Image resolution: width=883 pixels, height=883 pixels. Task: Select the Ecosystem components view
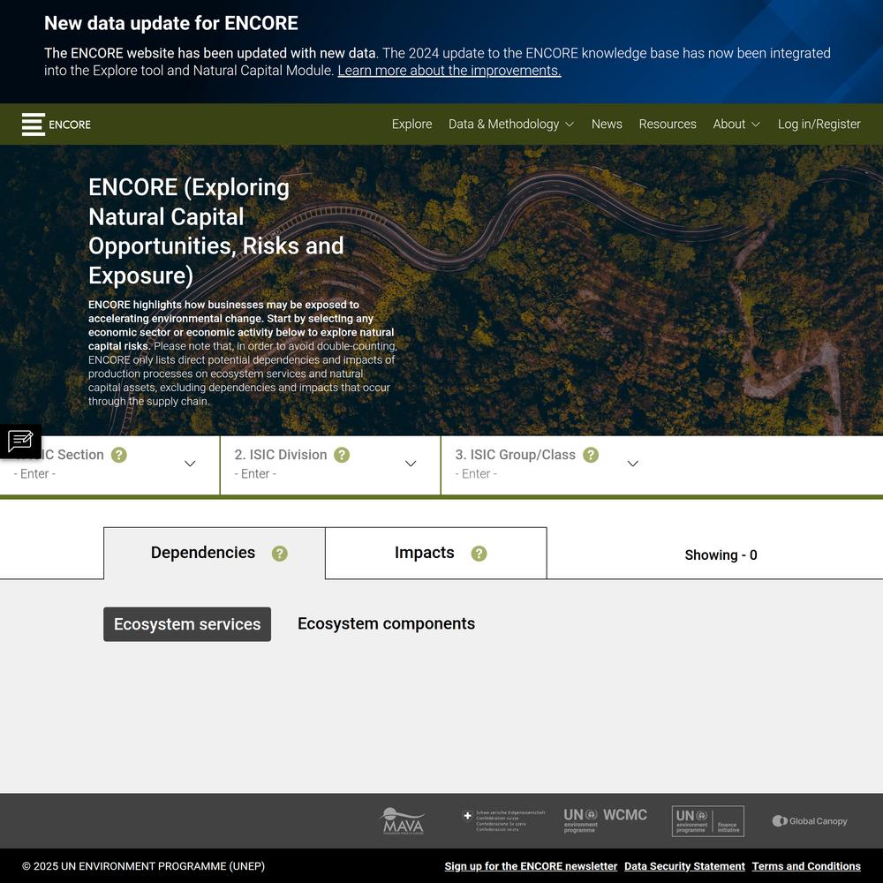(386, 623)
